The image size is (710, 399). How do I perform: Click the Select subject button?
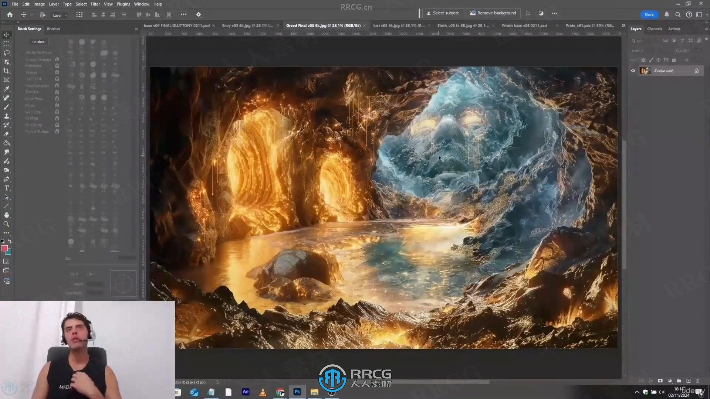[443, 13]
